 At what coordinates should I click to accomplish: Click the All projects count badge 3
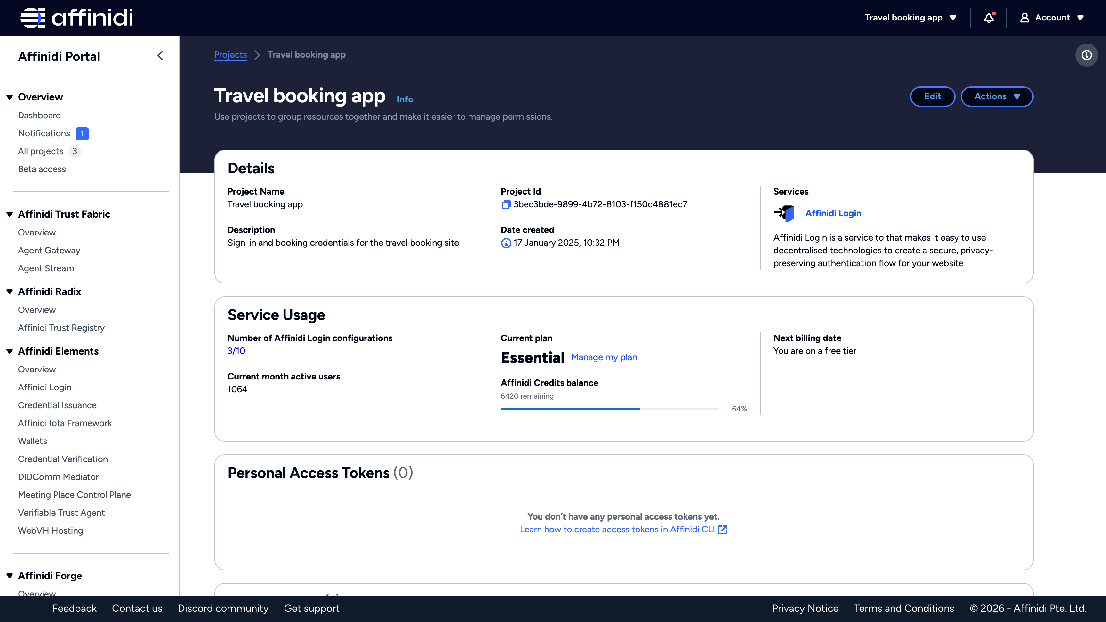tap(75, 152)
